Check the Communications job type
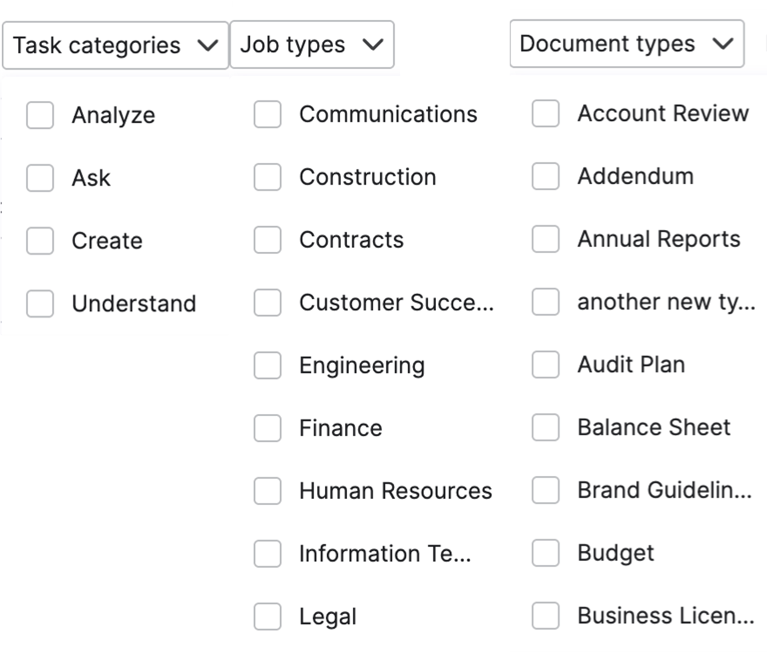767x654 pixels. click(x=268, y=114)
